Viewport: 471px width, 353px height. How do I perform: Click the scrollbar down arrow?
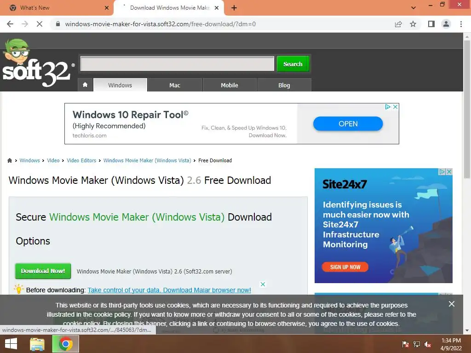pos(467,330)
